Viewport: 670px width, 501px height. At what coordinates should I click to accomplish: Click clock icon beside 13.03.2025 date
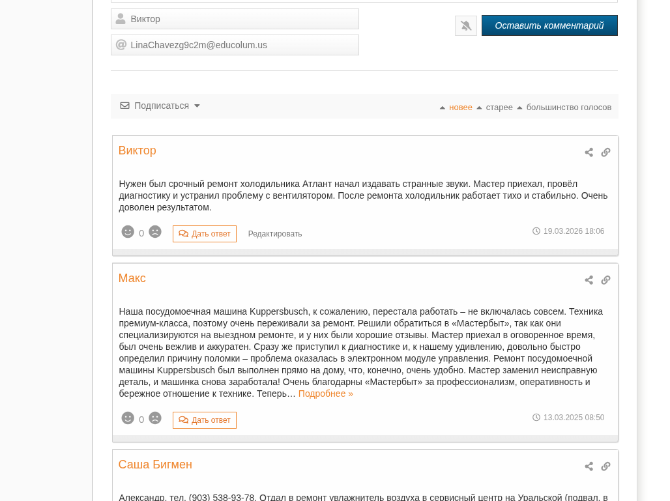pos(536,418)
